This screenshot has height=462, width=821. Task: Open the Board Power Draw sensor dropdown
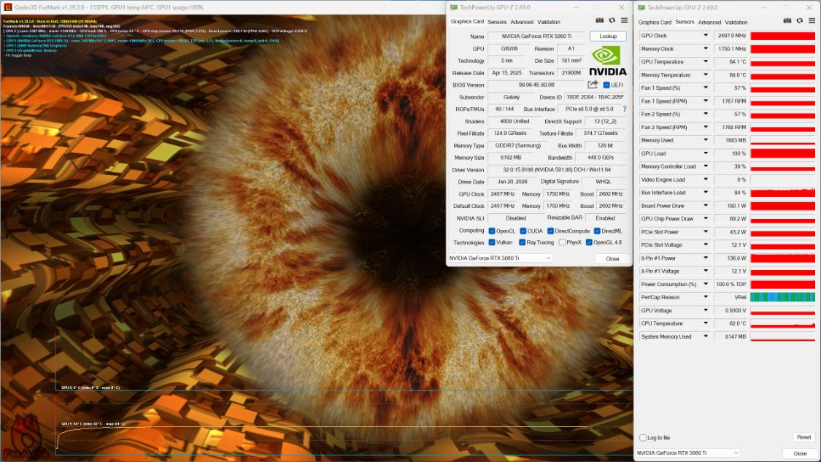point(705,206)
